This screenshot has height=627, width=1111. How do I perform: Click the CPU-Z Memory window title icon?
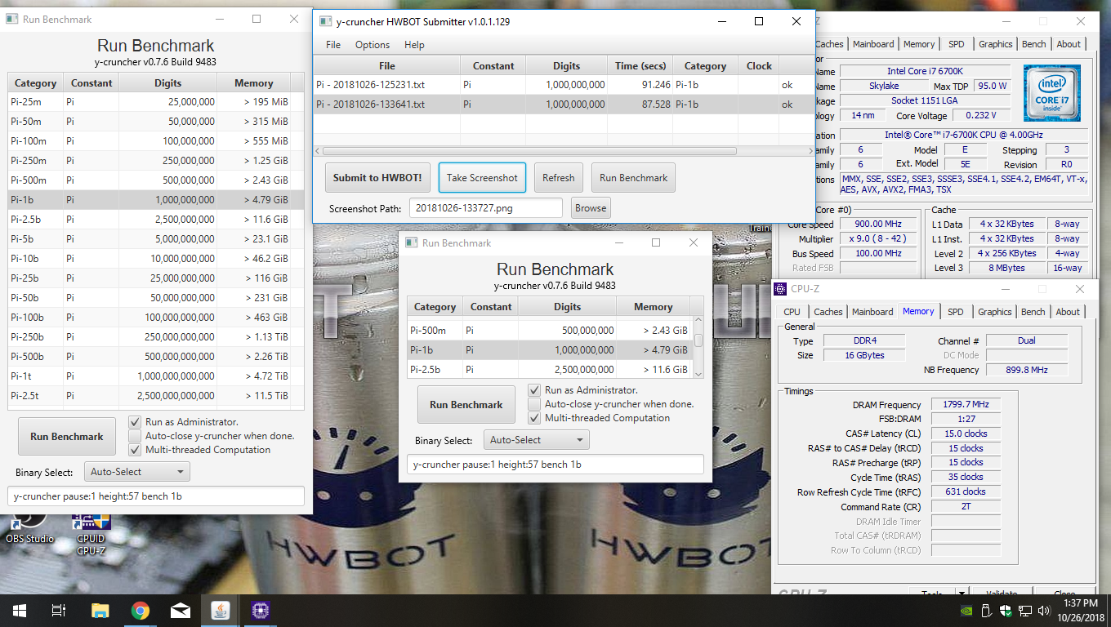pos(782,288)
